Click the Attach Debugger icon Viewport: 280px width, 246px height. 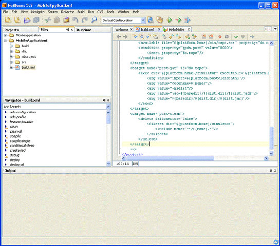click(x=188, y=20)
